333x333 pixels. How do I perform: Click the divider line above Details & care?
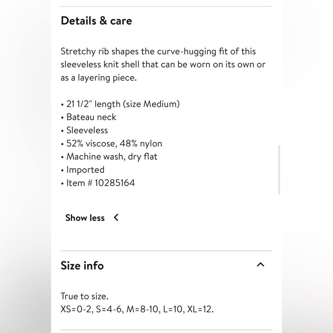[166, 6]
